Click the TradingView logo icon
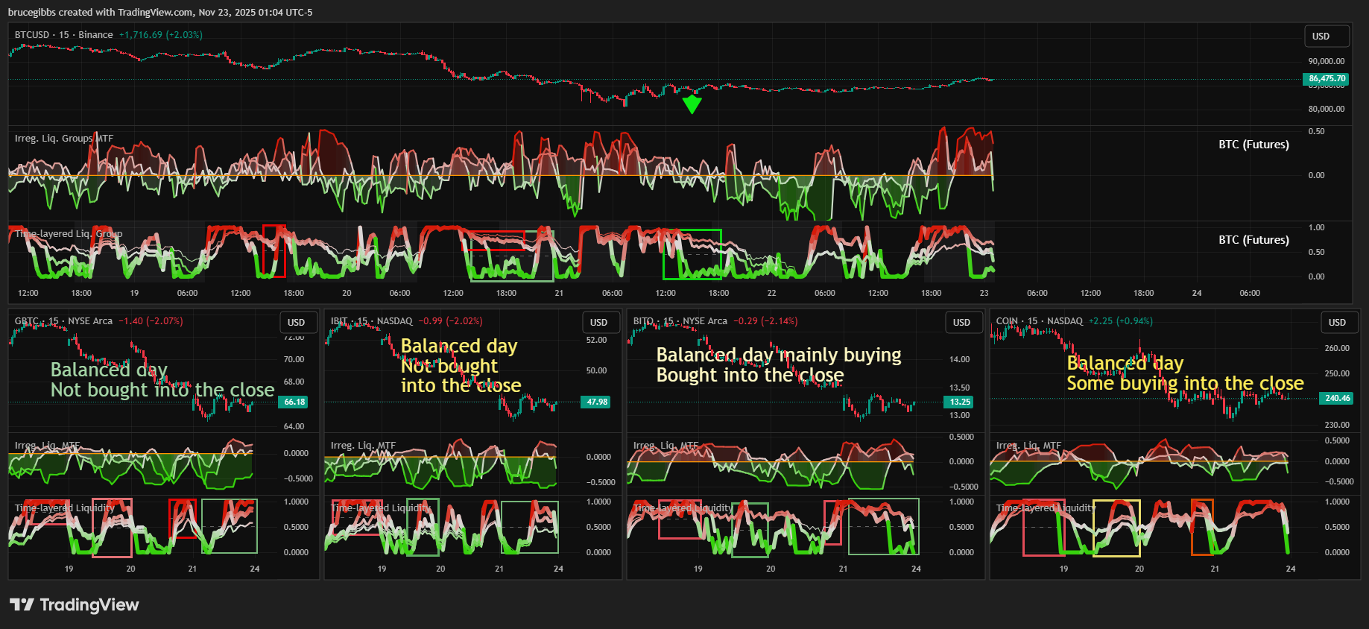The image size is (1369, 629). tap(22, 604)
